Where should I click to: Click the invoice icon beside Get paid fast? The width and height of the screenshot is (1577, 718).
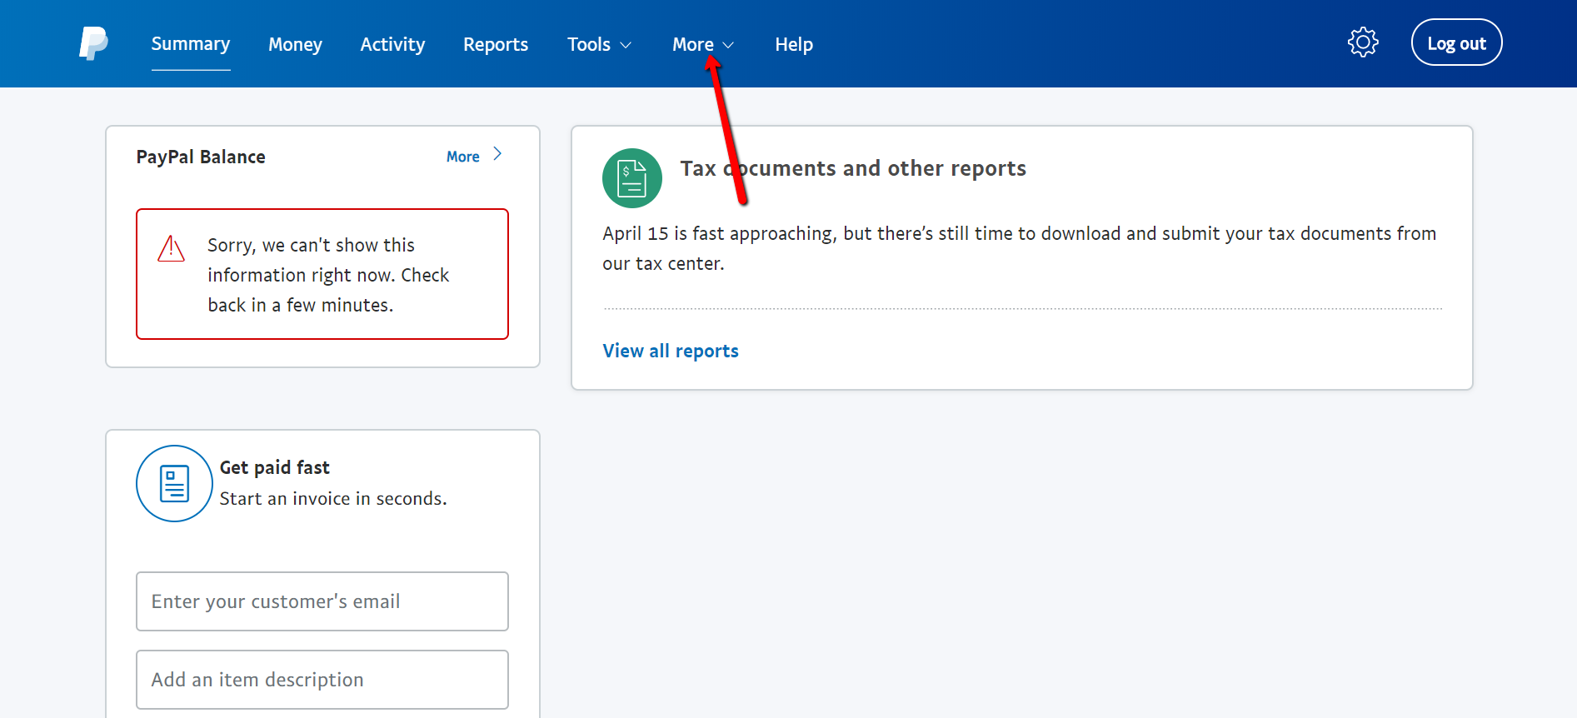point(174,483)
